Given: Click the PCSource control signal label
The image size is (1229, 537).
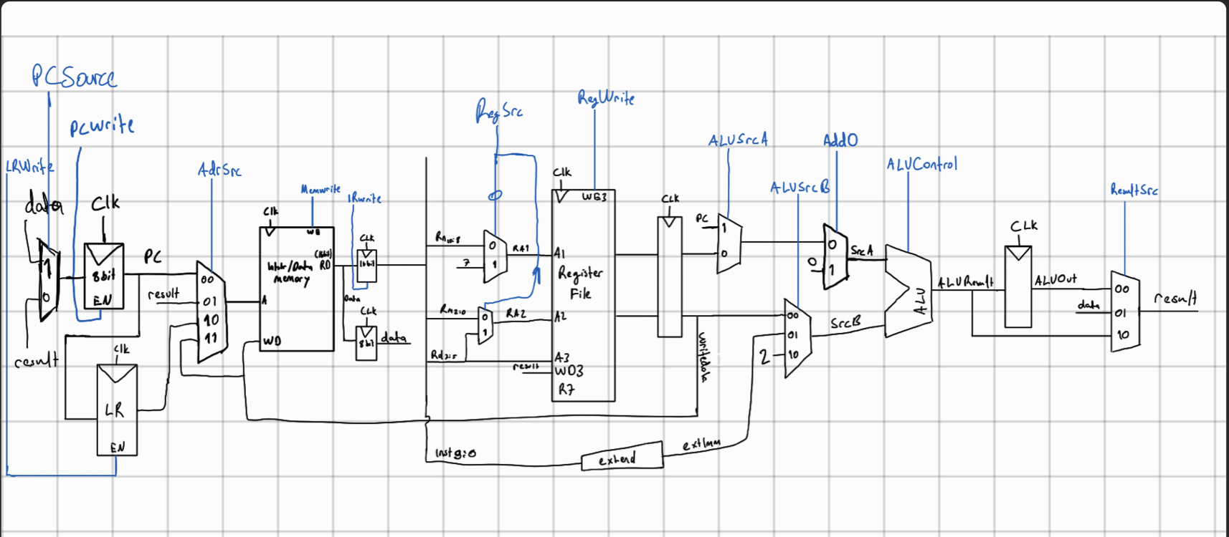Looking at the screenshot, I should pos(74,76).
